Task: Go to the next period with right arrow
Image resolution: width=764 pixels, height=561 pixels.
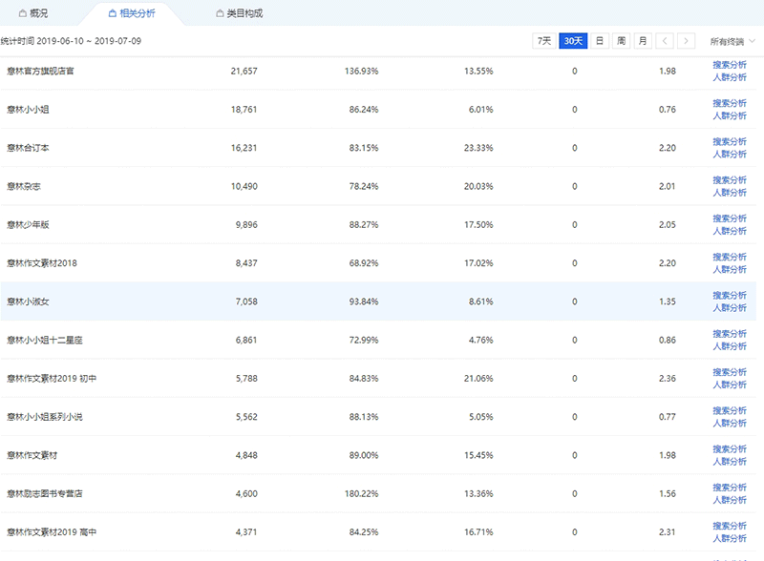Action: click(x=686, y=41)
